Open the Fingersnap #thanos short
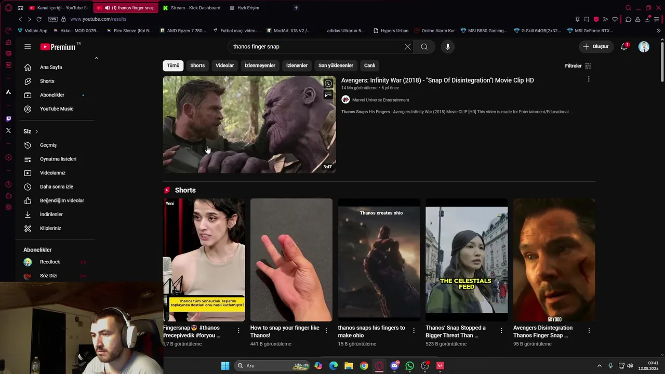Image resolution: width=665 pixels, height=374 pixels. coord(204,260)
